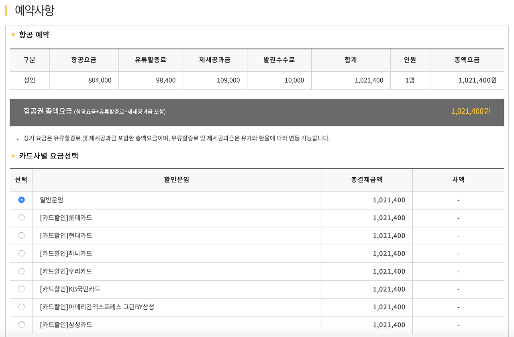Click the 항공요금 column header

[x=84, y=60]
